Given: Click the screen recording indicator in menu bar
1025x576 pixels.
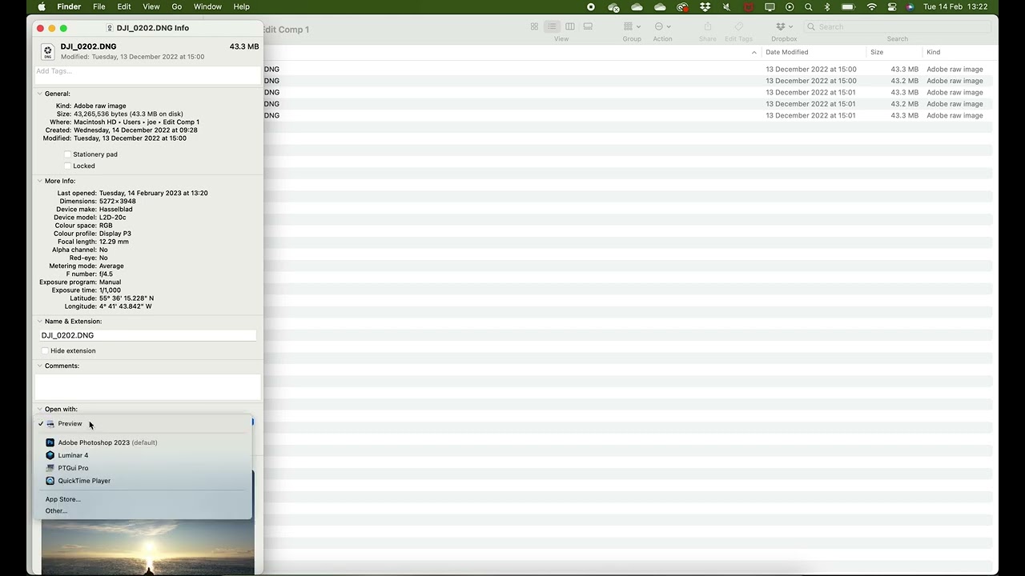Looking at the screenshot, I should tap(591, 6).
